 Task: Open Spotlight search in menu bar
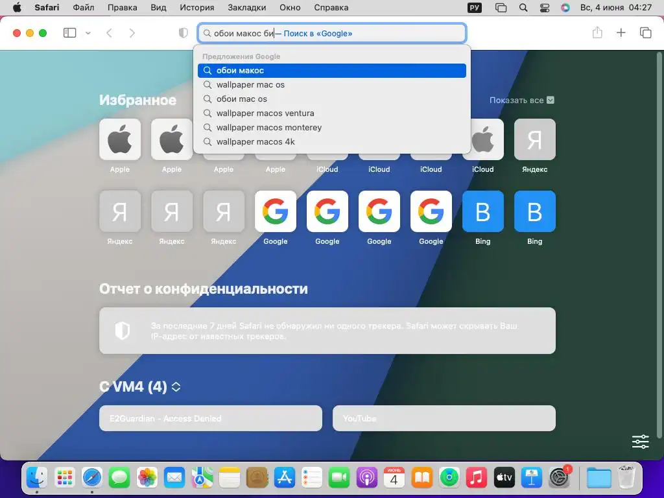click(523, 8)
